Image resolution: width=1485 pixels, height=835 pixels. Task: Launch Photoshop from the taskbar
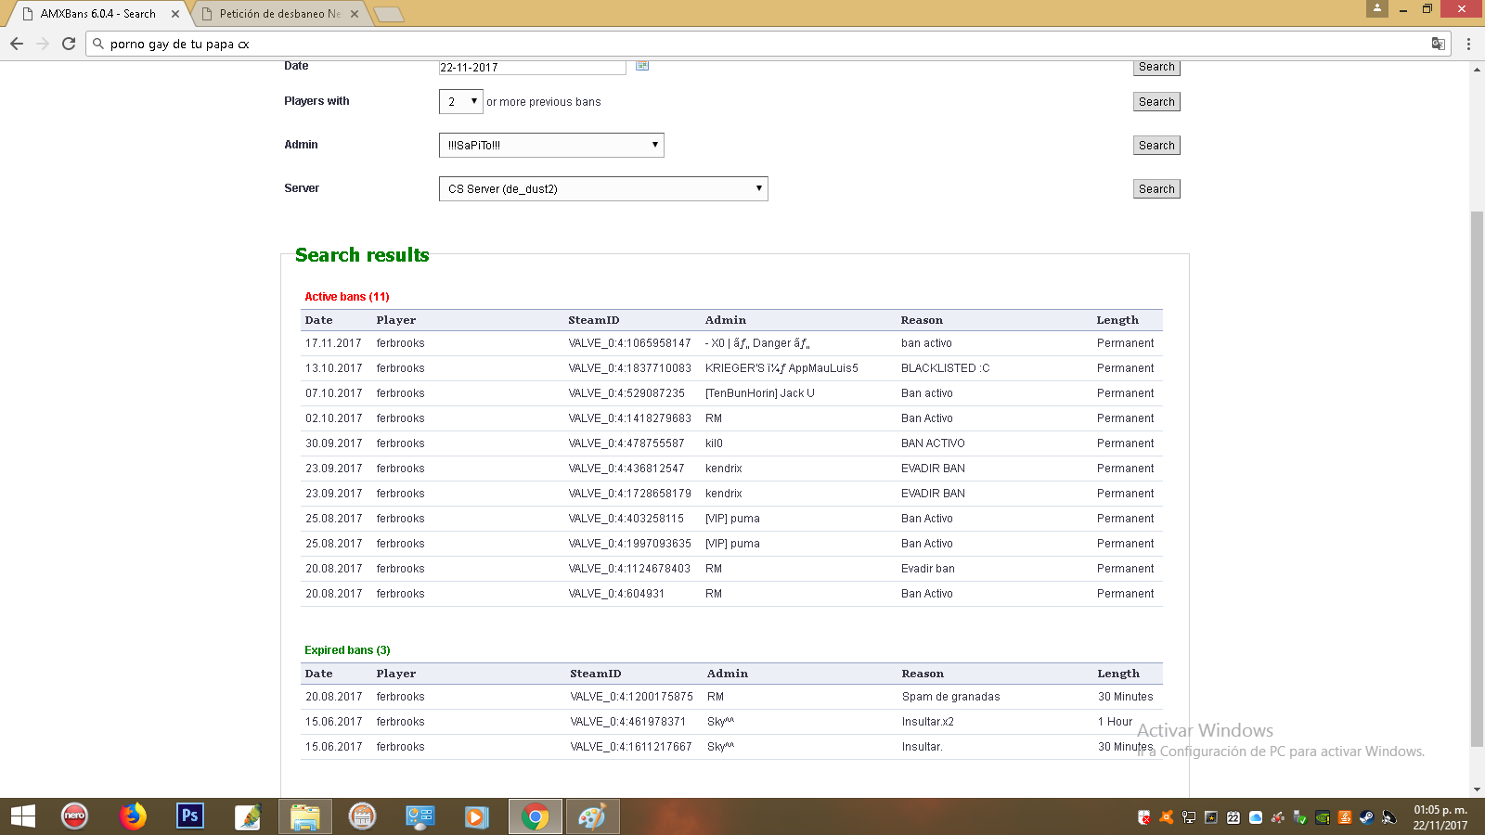click(190, 816)
